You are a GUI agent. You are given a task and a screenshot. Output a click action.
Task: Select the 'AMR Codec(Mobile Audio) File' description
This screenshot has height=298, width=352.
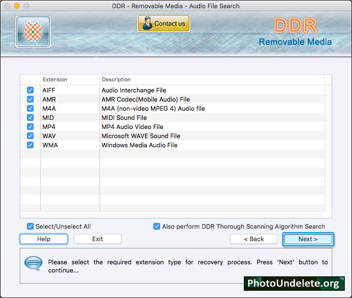pyautogui.click(x=146, y=99)
